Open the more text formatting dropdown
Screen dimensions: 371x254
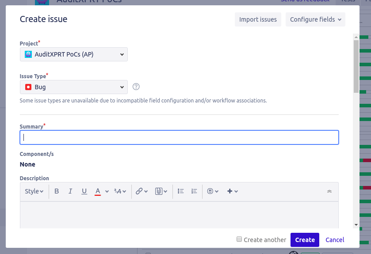(x=120, y=191)
